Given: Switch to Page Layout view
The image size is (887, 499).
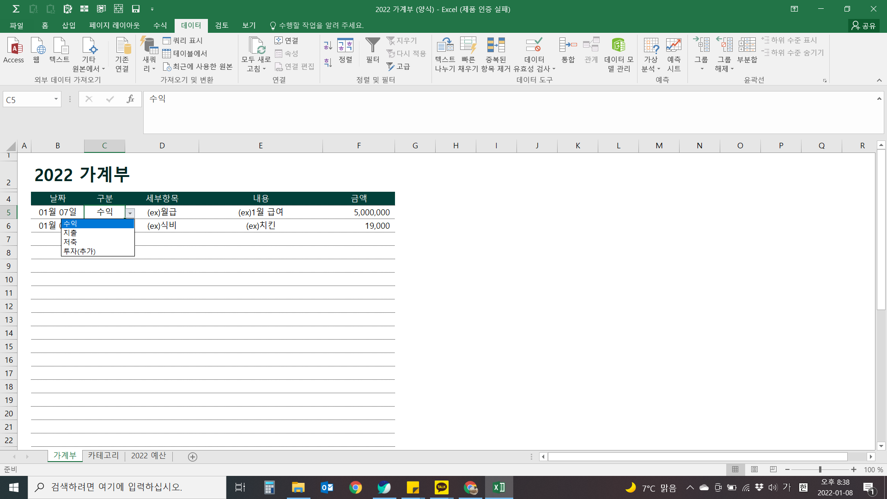Looking at the screenshot, I should pyautogui.click(x=754, y=469).
